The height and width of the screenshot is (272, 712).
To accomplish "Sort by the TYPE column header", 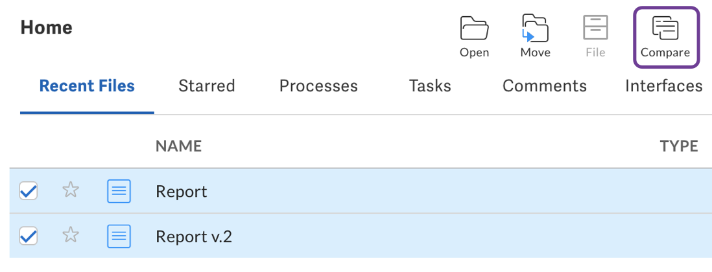I will (x=678, y=146).
